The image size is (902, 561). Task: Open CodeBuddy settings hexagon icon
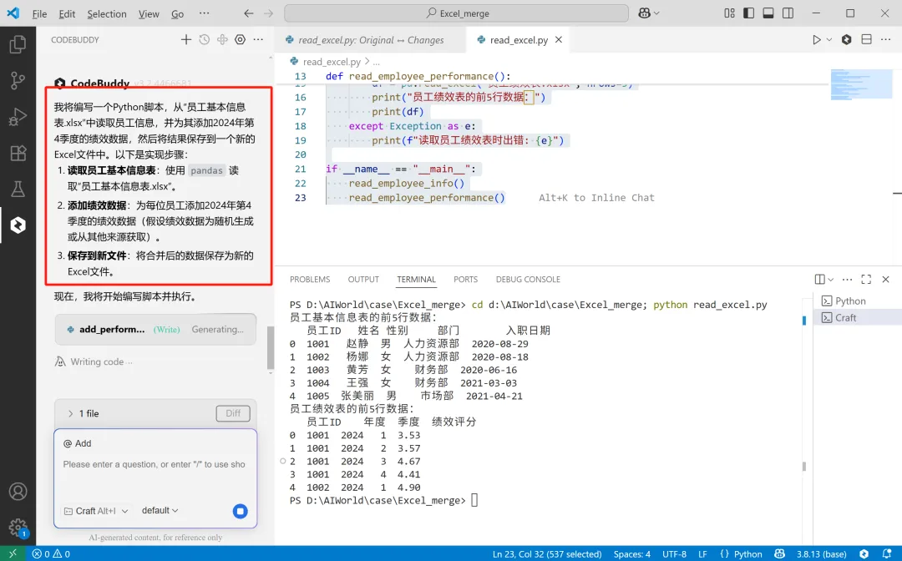pyautogui.click(x=240, y=40)
